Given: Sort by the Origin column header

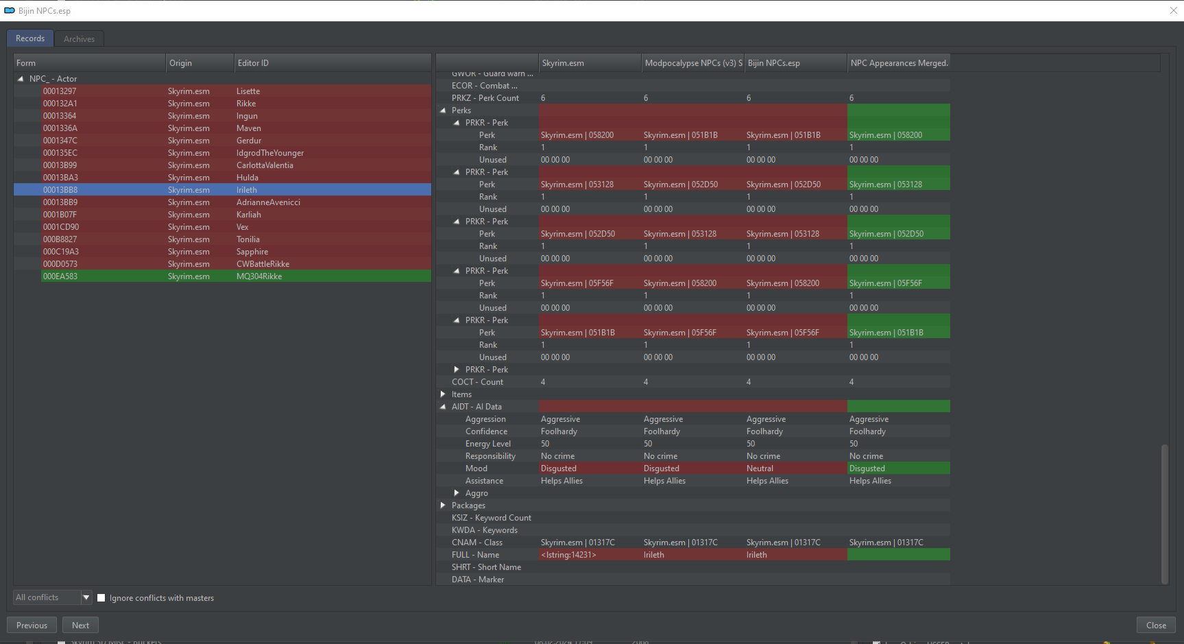Looking at the screenshot, I should (200, 63).
